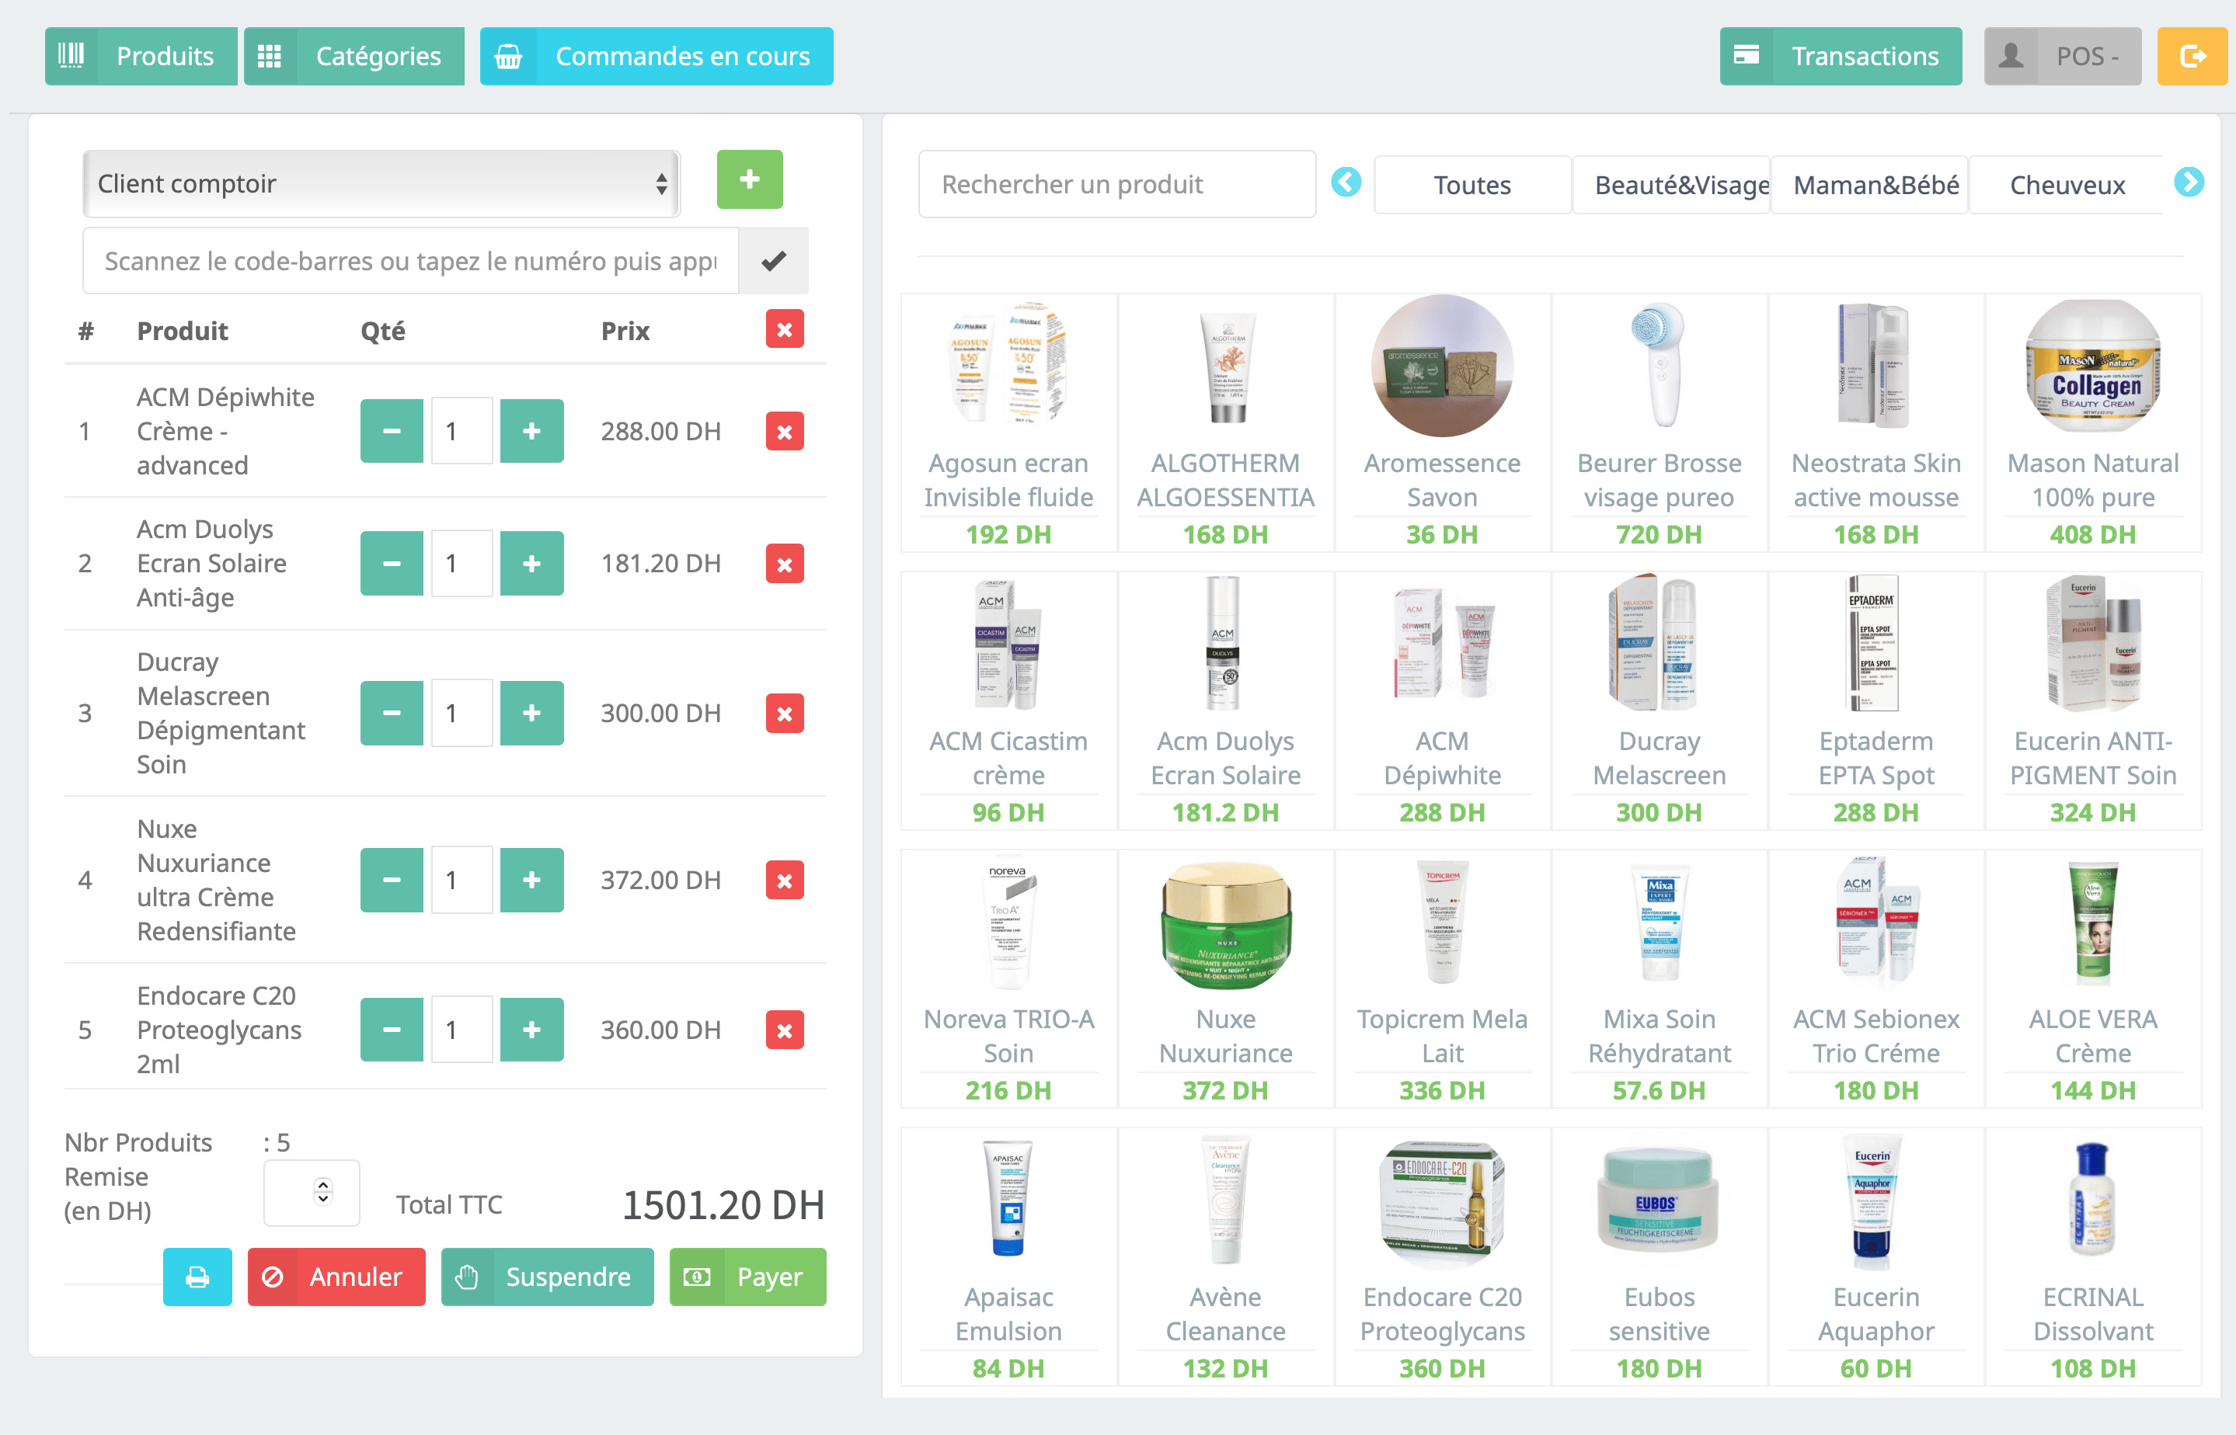Remove Ducray Melascreen from the cart
Image resolution: width=2236 pixels, height=1435 pixels.
(784, 713)
